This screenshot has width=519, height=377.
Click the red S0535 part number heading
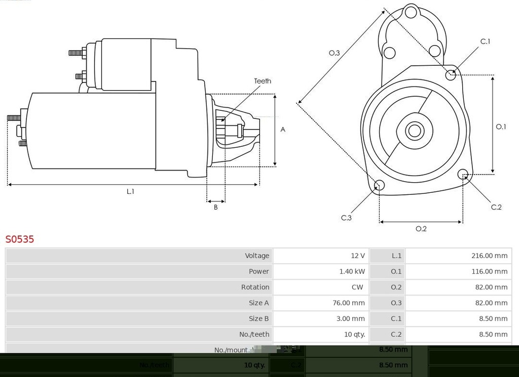pos(20,239)
